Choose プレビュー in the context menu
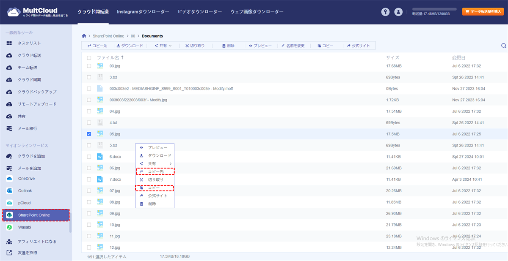 coord(155,147)
